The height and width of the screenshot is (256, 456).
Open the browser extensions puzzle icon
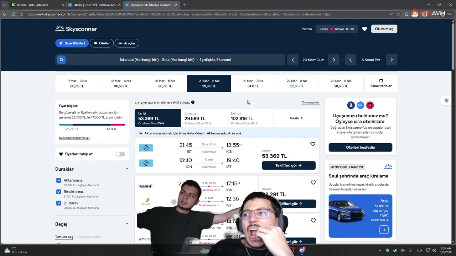[x=406, y=14]
